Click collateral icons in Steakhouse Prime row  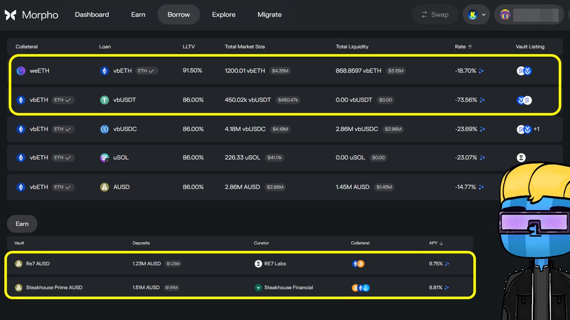coord(361,287)
